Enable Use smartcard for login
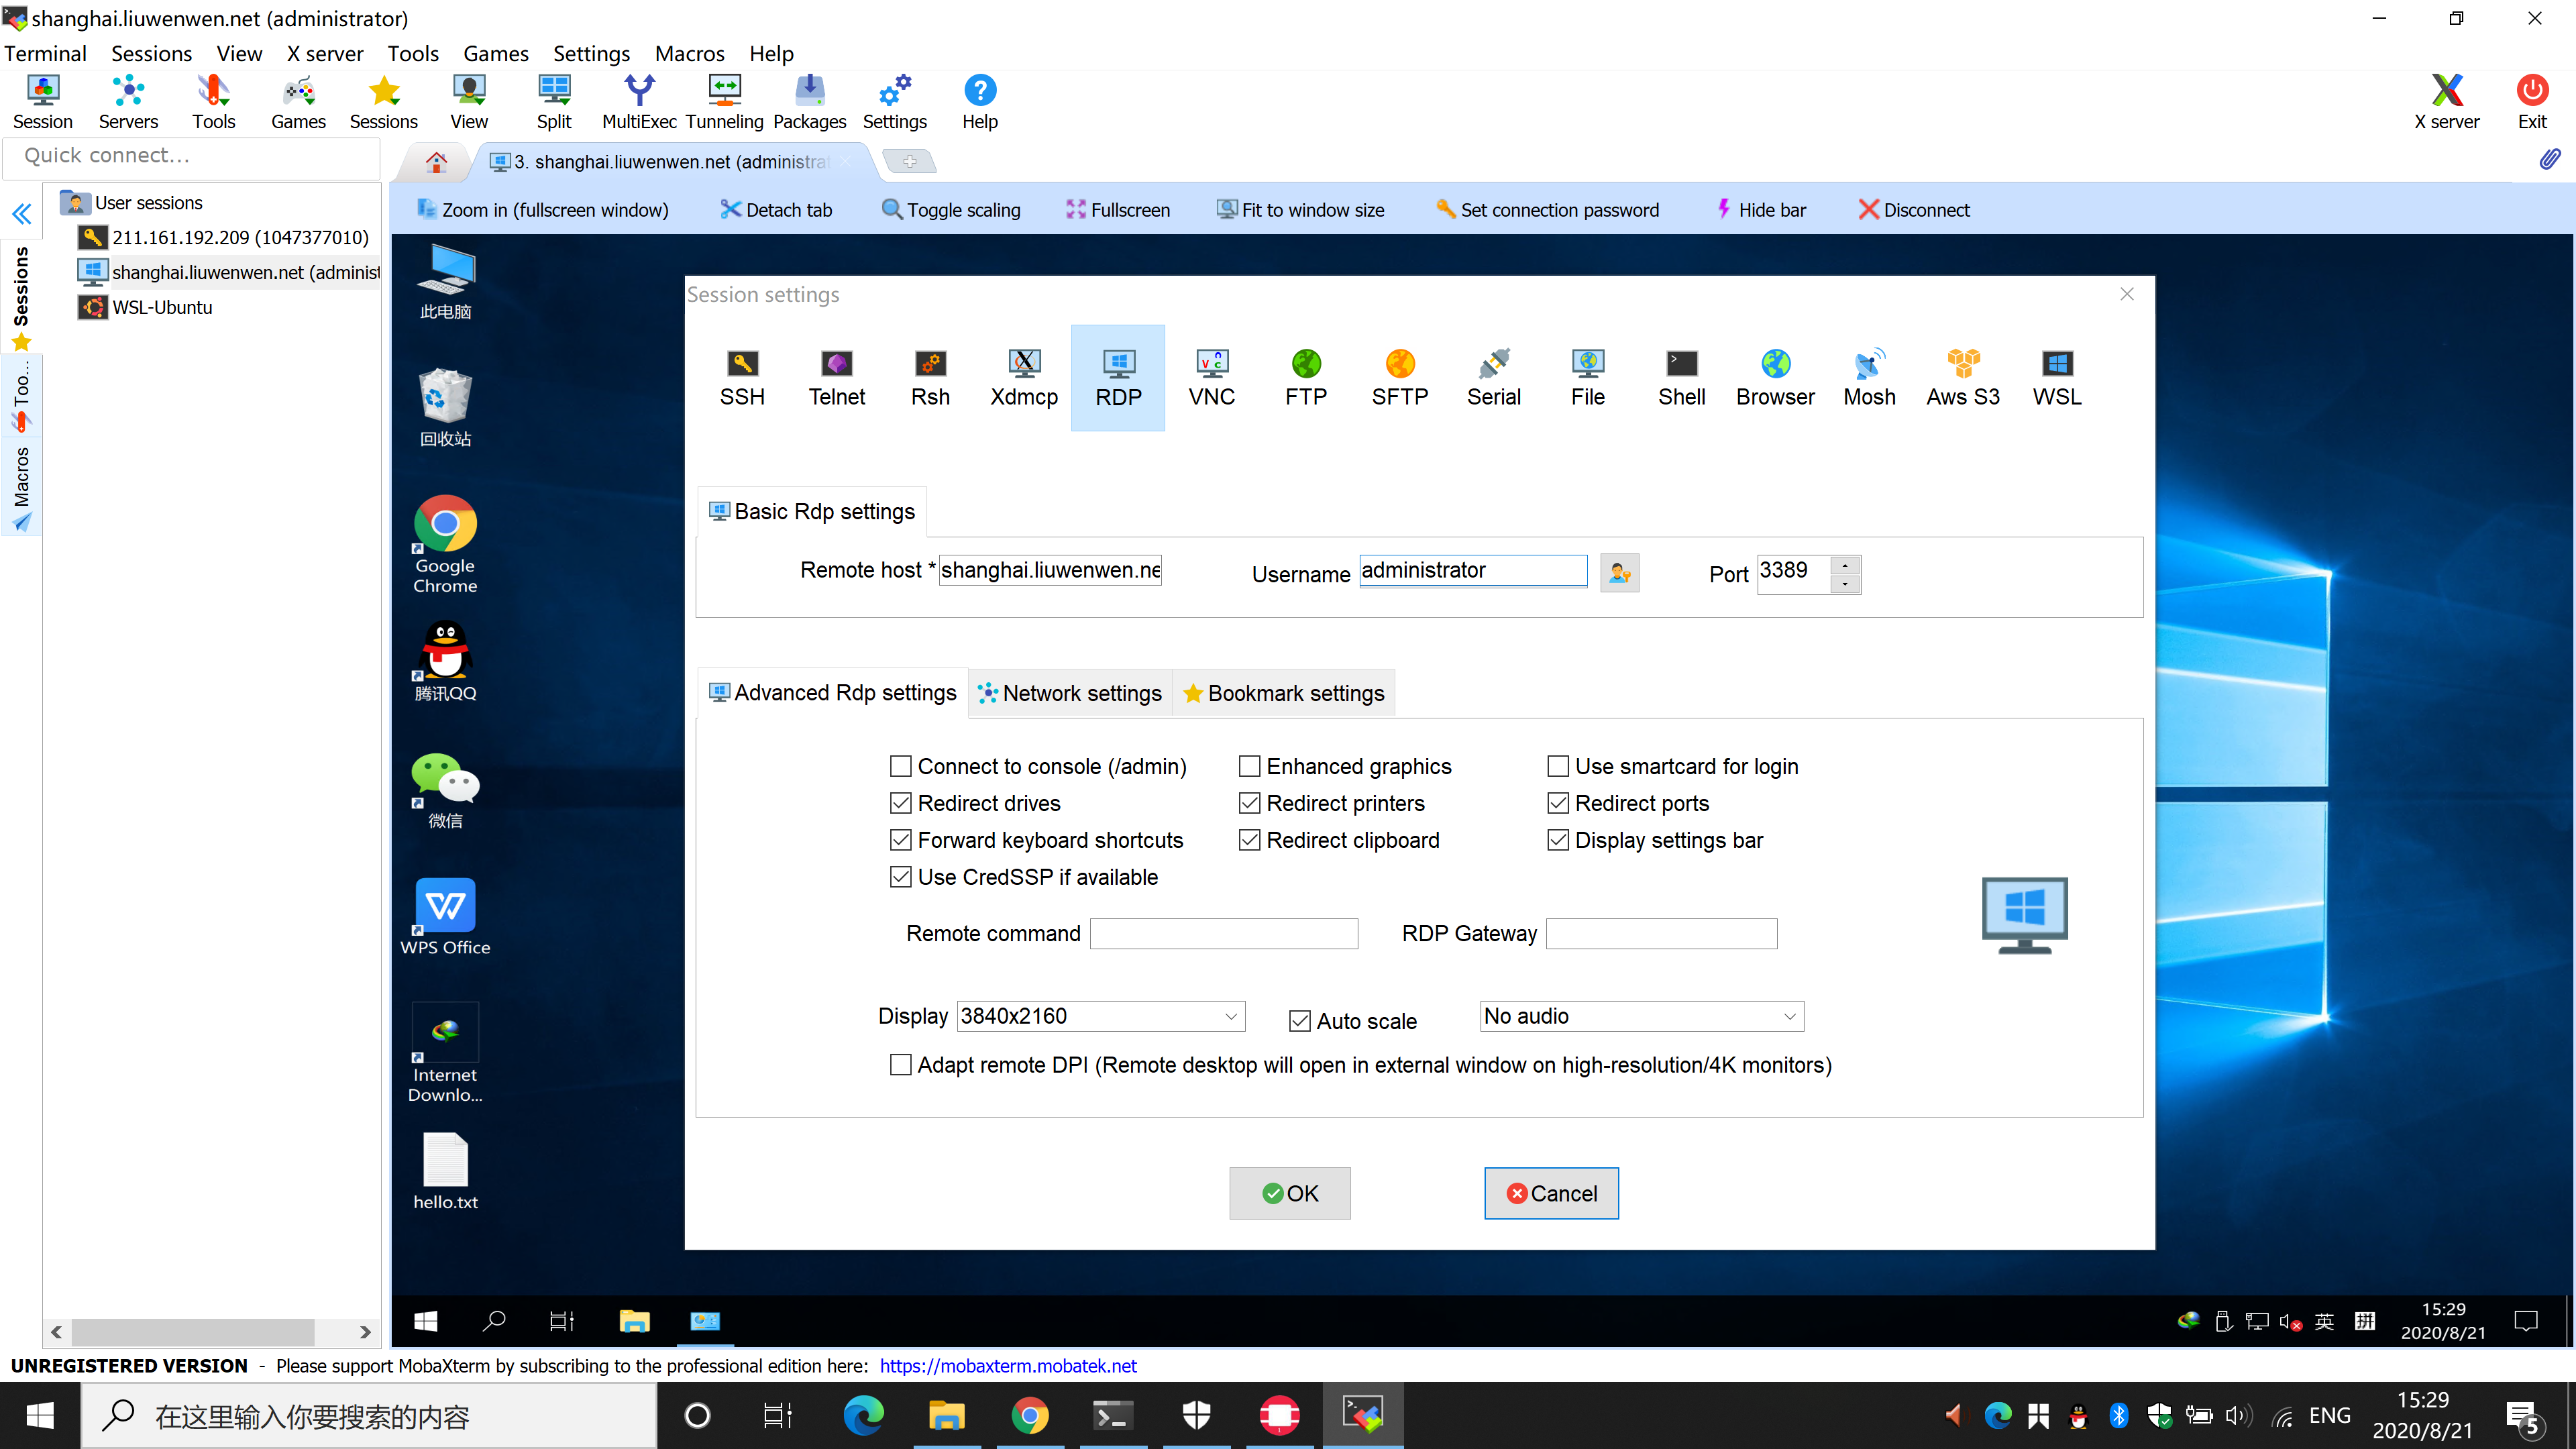The height and width of the screenshot is (1449, 2576). (1558, 766)
